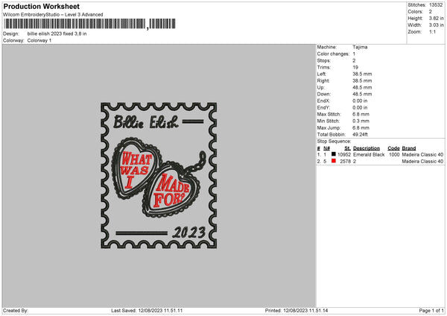Click the Width value 3.03 in
Image resolution: width=447 pixels, height=316 pixels.
coord(436,25)
